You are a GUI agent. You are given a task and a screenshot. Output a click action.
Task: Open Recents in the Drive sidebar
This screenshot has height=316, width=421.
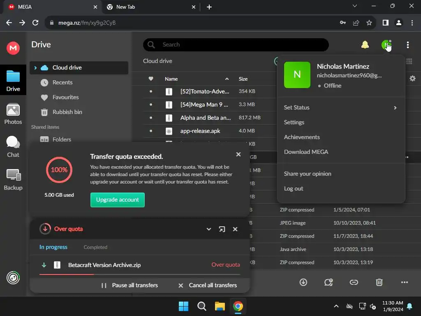(x=62, y=82)
